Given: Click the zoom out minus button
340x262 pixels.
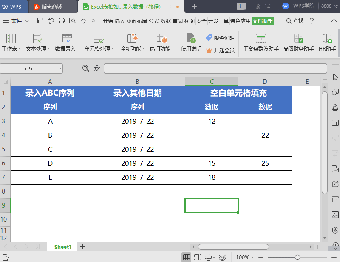Looking at the screenshot, I should coord(261,257).
